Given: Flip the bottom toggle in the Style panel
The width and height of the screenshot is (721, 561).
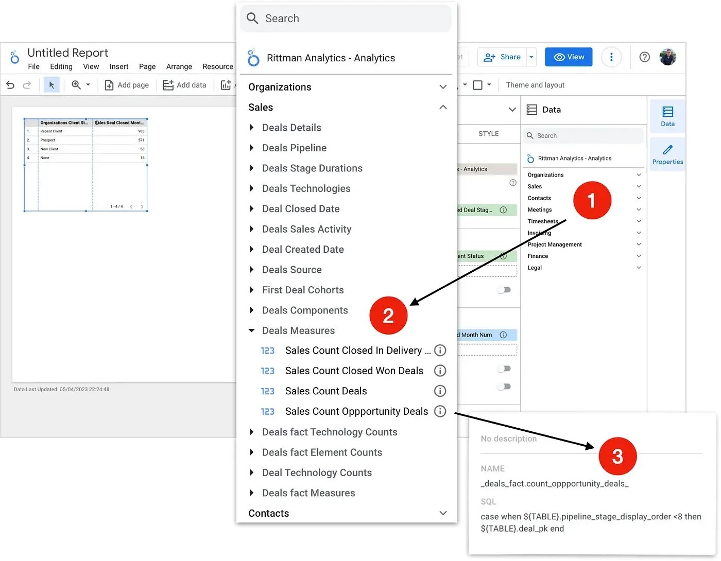Looking at the screenshot, I should tap(504, 387).
